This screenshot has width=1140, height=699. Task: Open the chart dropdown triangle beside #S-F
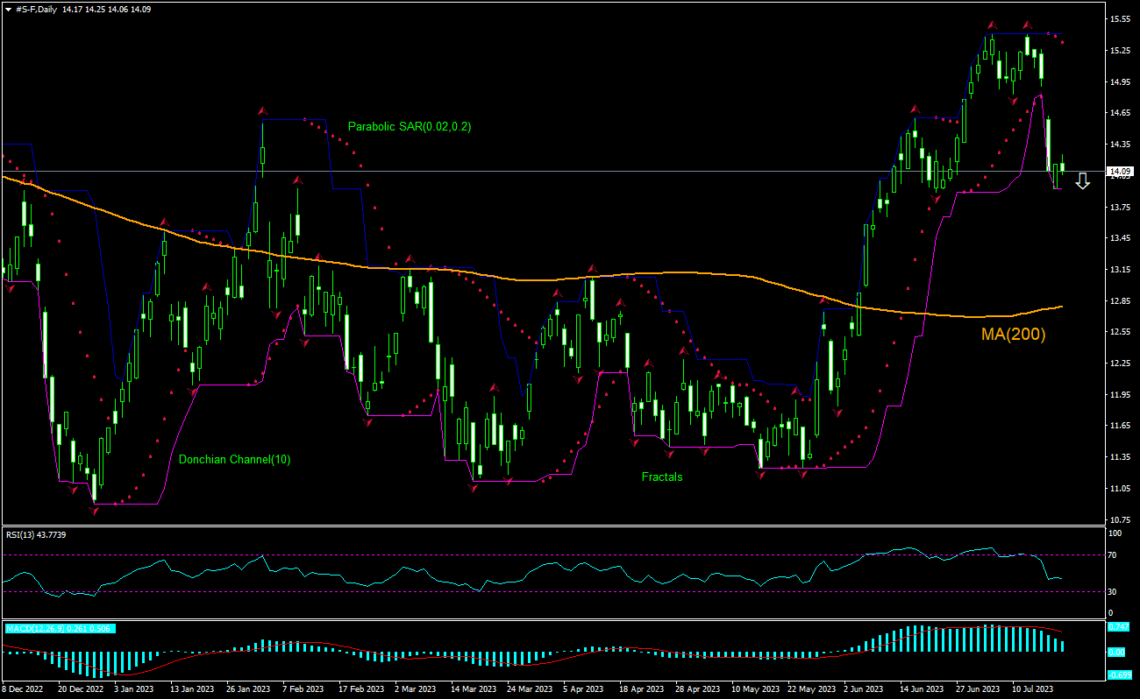click(x=8, y=9)
